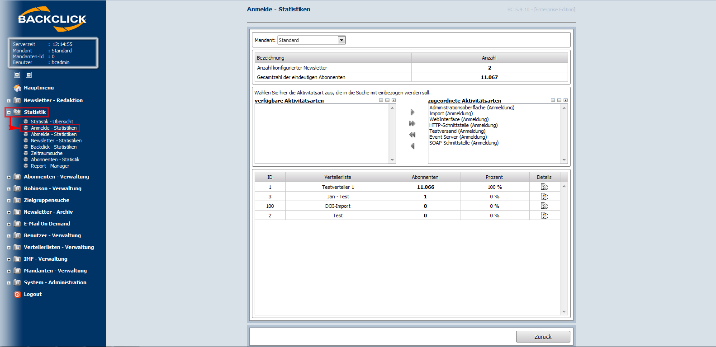
Task: Click the Hauptmenü house icon
Action: tap(17, 88)
